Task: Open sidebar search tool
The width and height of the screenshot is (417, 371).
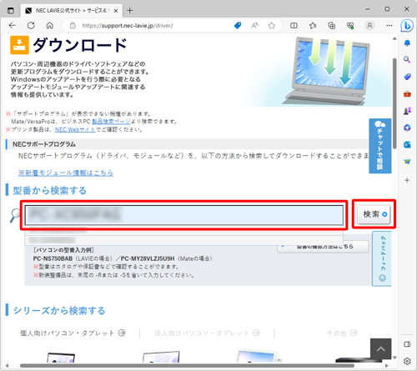Action: point(407,59)
